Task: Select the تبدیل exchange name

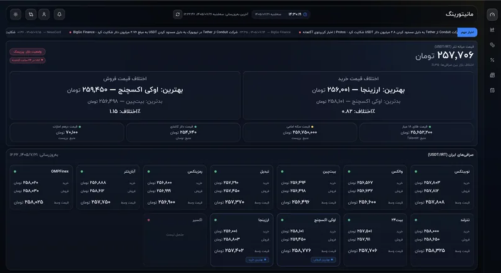Action: tap(264, 172)
